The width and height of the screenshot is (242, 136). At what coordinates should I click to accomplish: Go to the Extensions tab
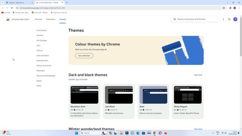[x=51, y=19]
